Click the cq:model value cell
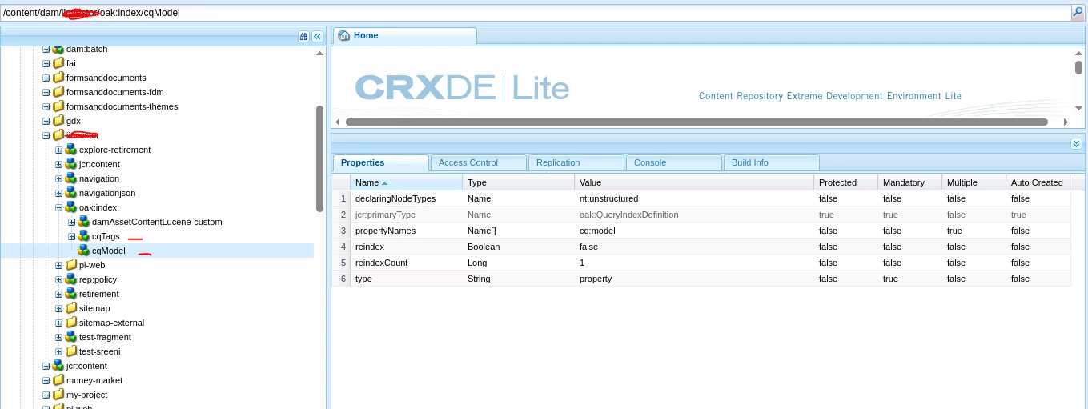The height and width of the screenshot is (409, 1088). 694,231
